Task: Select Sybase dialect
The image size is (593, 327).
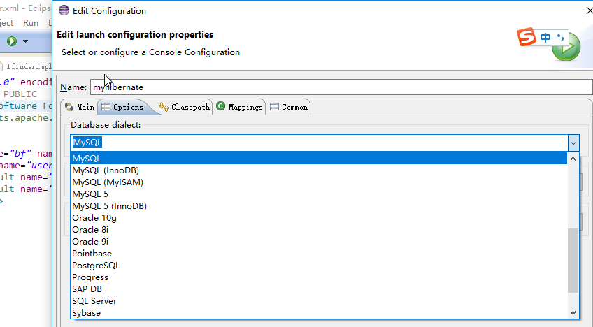Action: (x=319, y=313)
